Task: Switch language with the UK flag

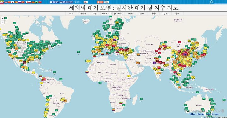Action: click(x=6, y=2)
